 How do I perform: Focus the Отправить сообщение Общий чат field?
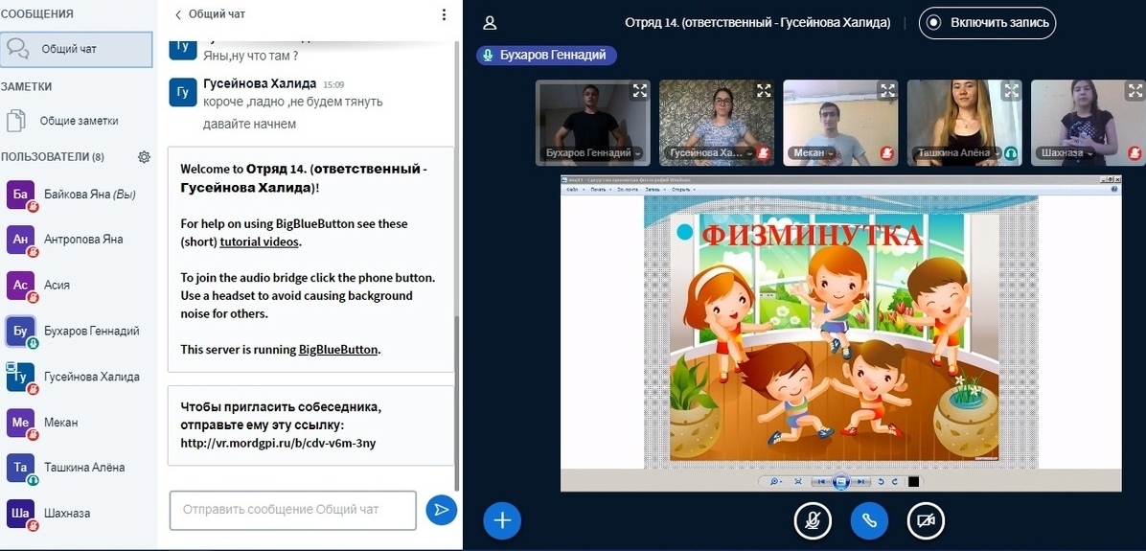point(293,510)
